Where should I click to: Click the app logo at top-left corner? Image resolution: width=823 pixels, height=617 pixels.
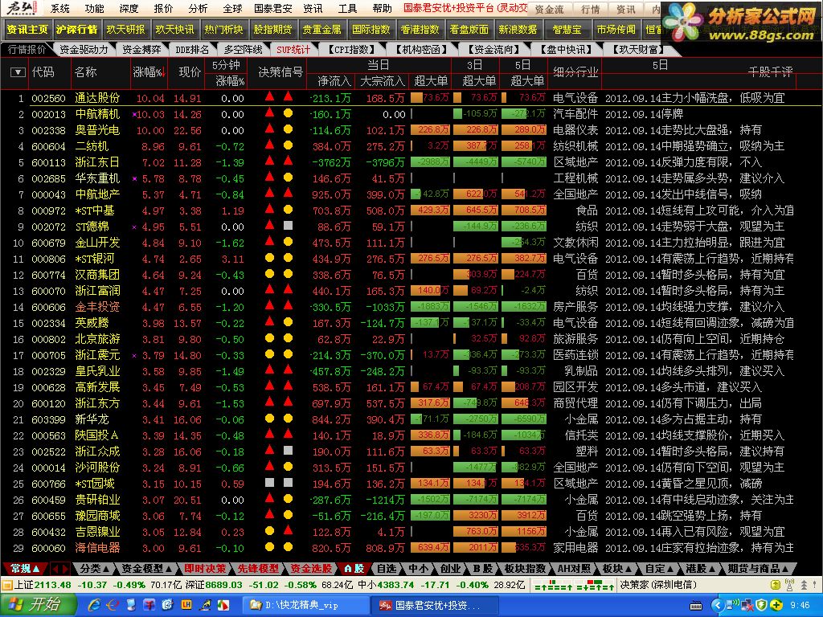click(21, 8)
